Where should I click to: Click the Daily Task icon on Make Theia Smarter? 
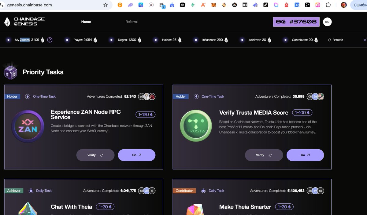coord(203,191)
